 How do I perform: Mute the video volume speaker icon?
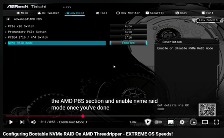pos(33,122)
